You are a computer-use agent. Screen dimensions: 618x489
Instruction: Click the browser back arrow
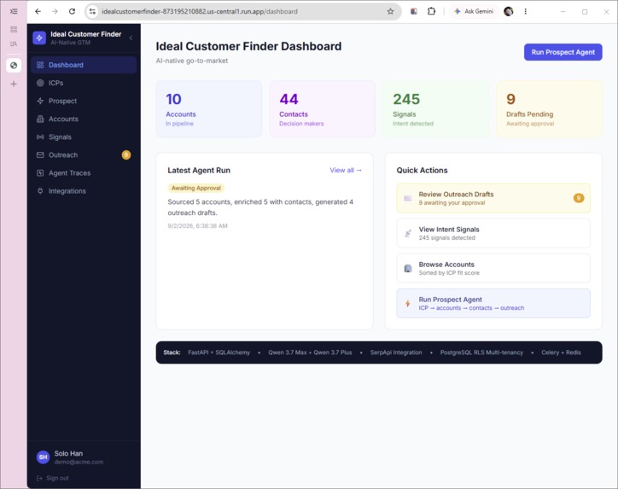38,11
